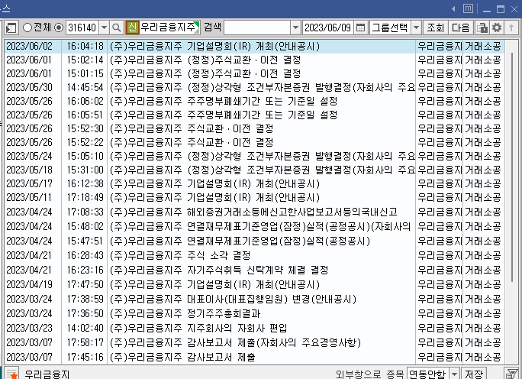This screenshot has height=379, width=522.
Task: Open the 주식 소각 결정 row
Action: click(254, 256)
